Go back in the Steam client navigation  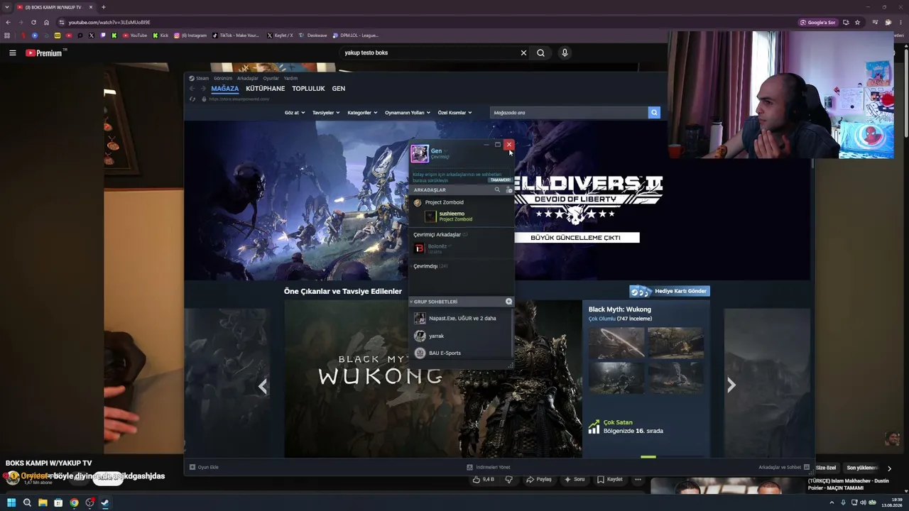(192, 89)
